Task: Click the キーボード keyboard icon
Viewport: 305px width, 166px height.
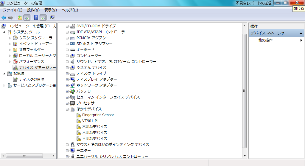Action: [73, 50]
